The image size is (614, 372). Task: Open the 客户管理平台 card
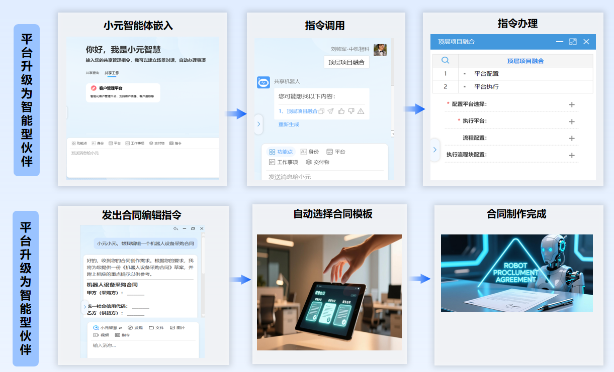click(123, 92)
